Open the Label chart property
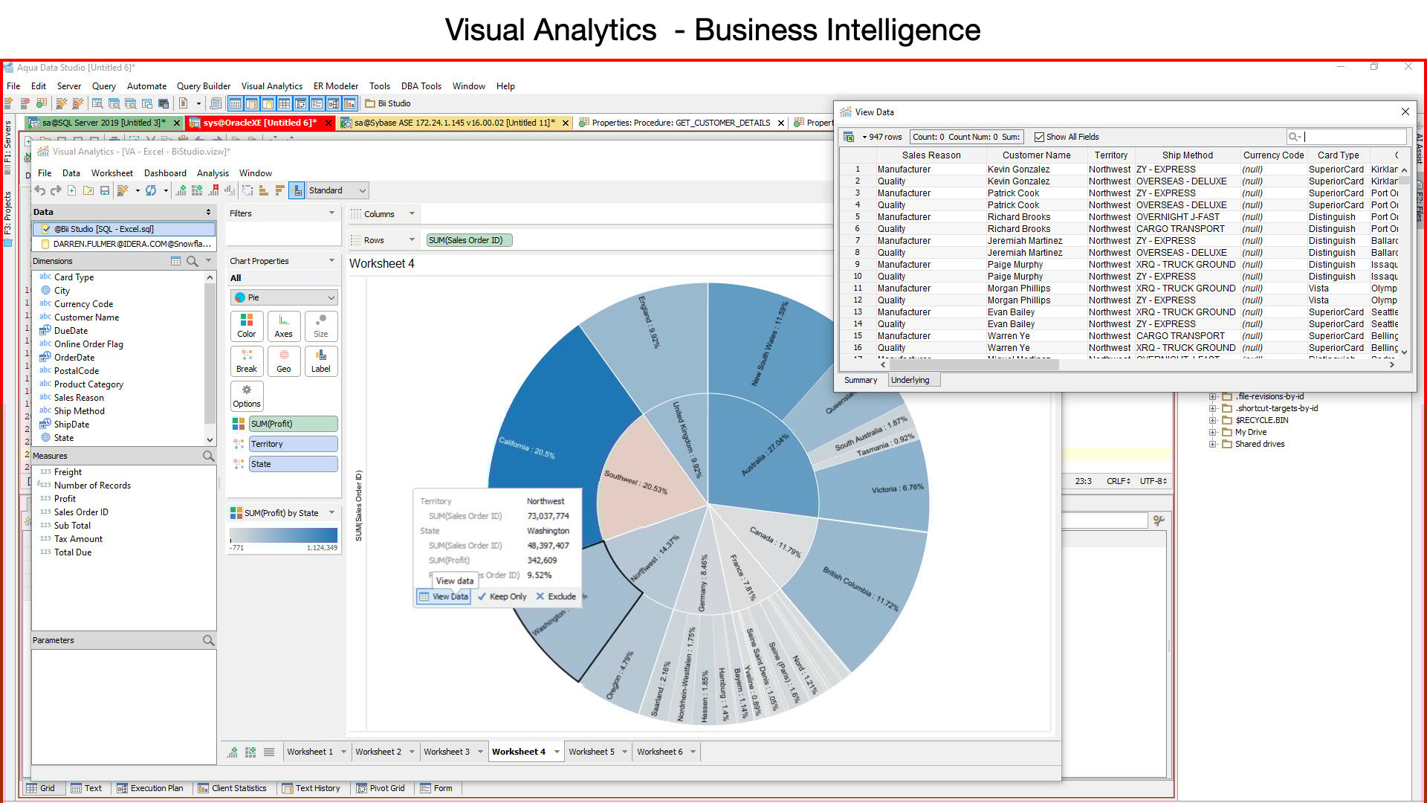 (321, 361)
